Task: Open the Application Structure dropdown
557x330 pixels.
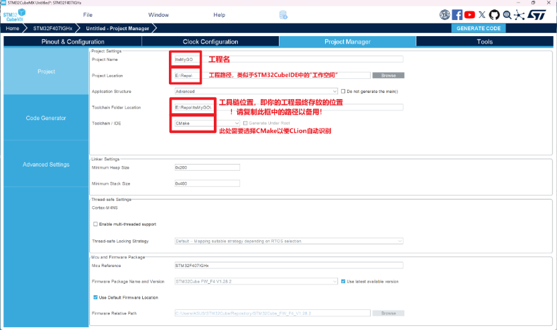Action: click(256, 91)
